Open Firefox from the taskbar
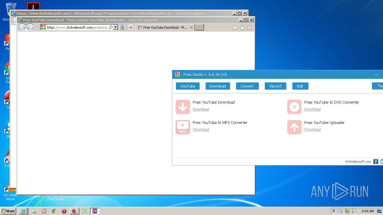Viewport: 383px width, 215px height. click(74, 211)
